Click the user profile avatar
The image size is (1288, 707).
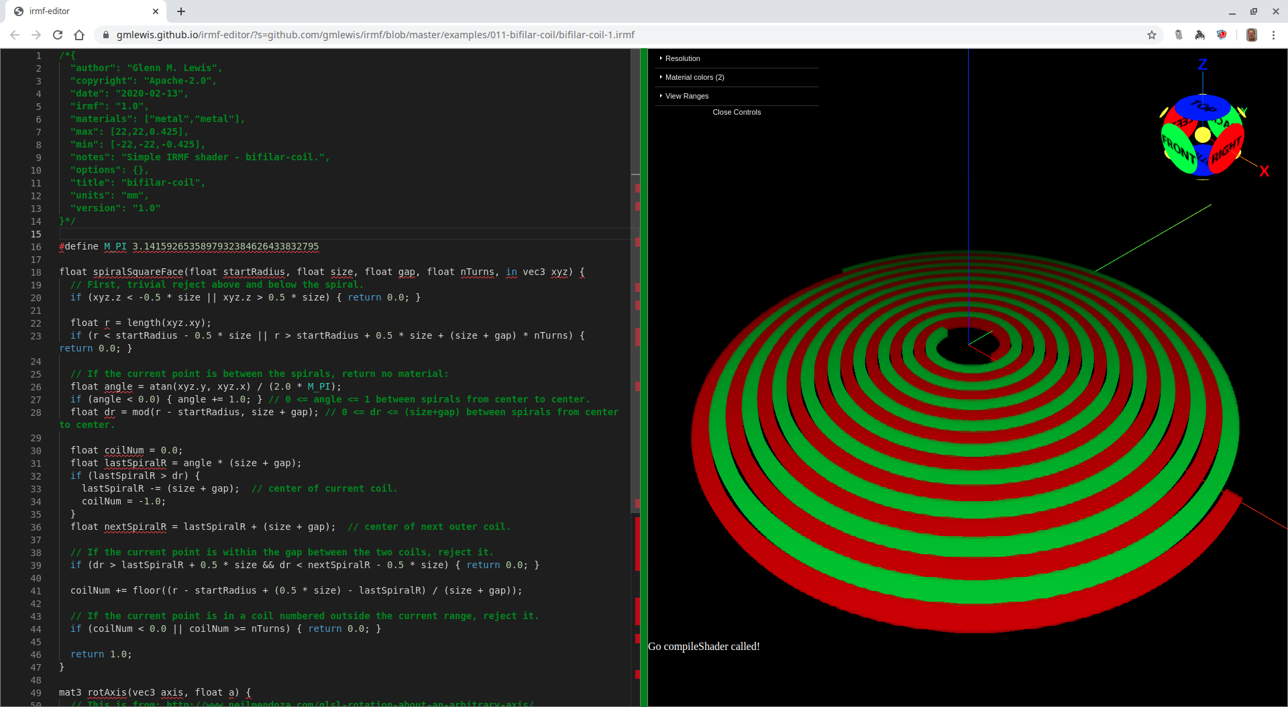(x=1251, y=35)
